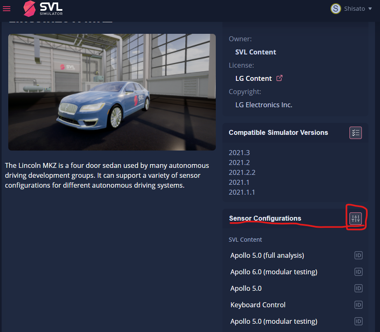Viewport: 380px width, 332px height.
Task: Click the Lincoln MKZ vehicle preview image
Action: tap(112, 92)
